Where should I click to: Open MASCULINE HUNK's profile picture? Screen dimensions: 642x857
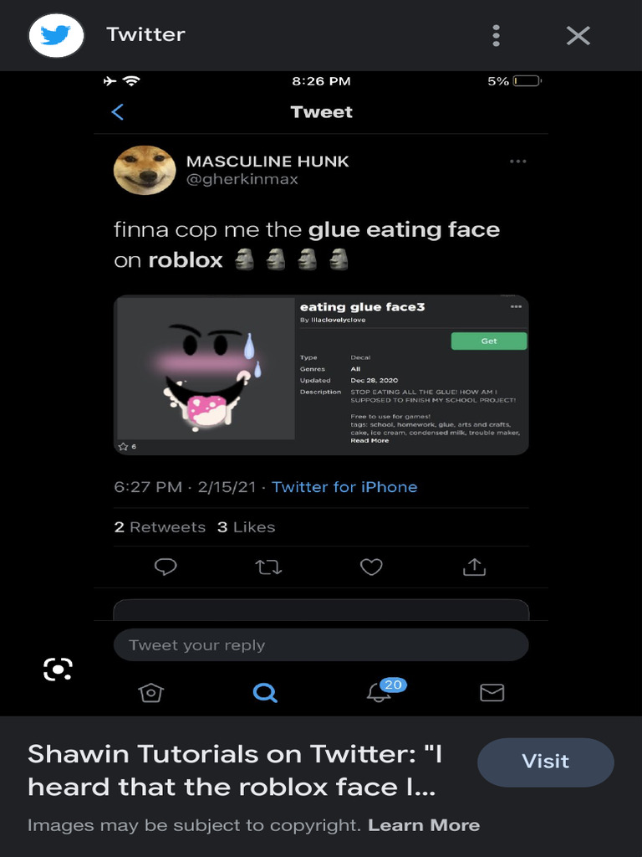tap(144, 170)
